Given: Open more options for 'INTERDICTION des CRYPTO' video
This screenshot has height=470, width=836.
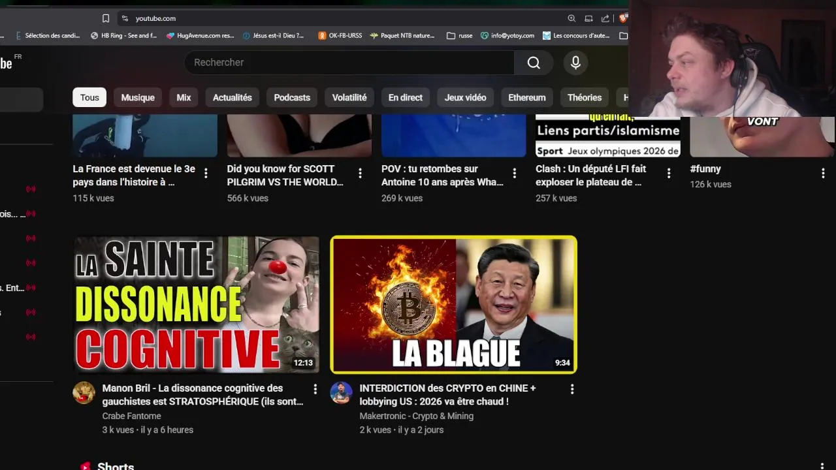Looking at the screenshot, I should coord(572,389).
